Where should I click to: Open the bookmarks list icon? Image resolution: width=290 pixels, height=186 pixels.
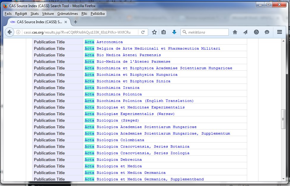(164, 32)
